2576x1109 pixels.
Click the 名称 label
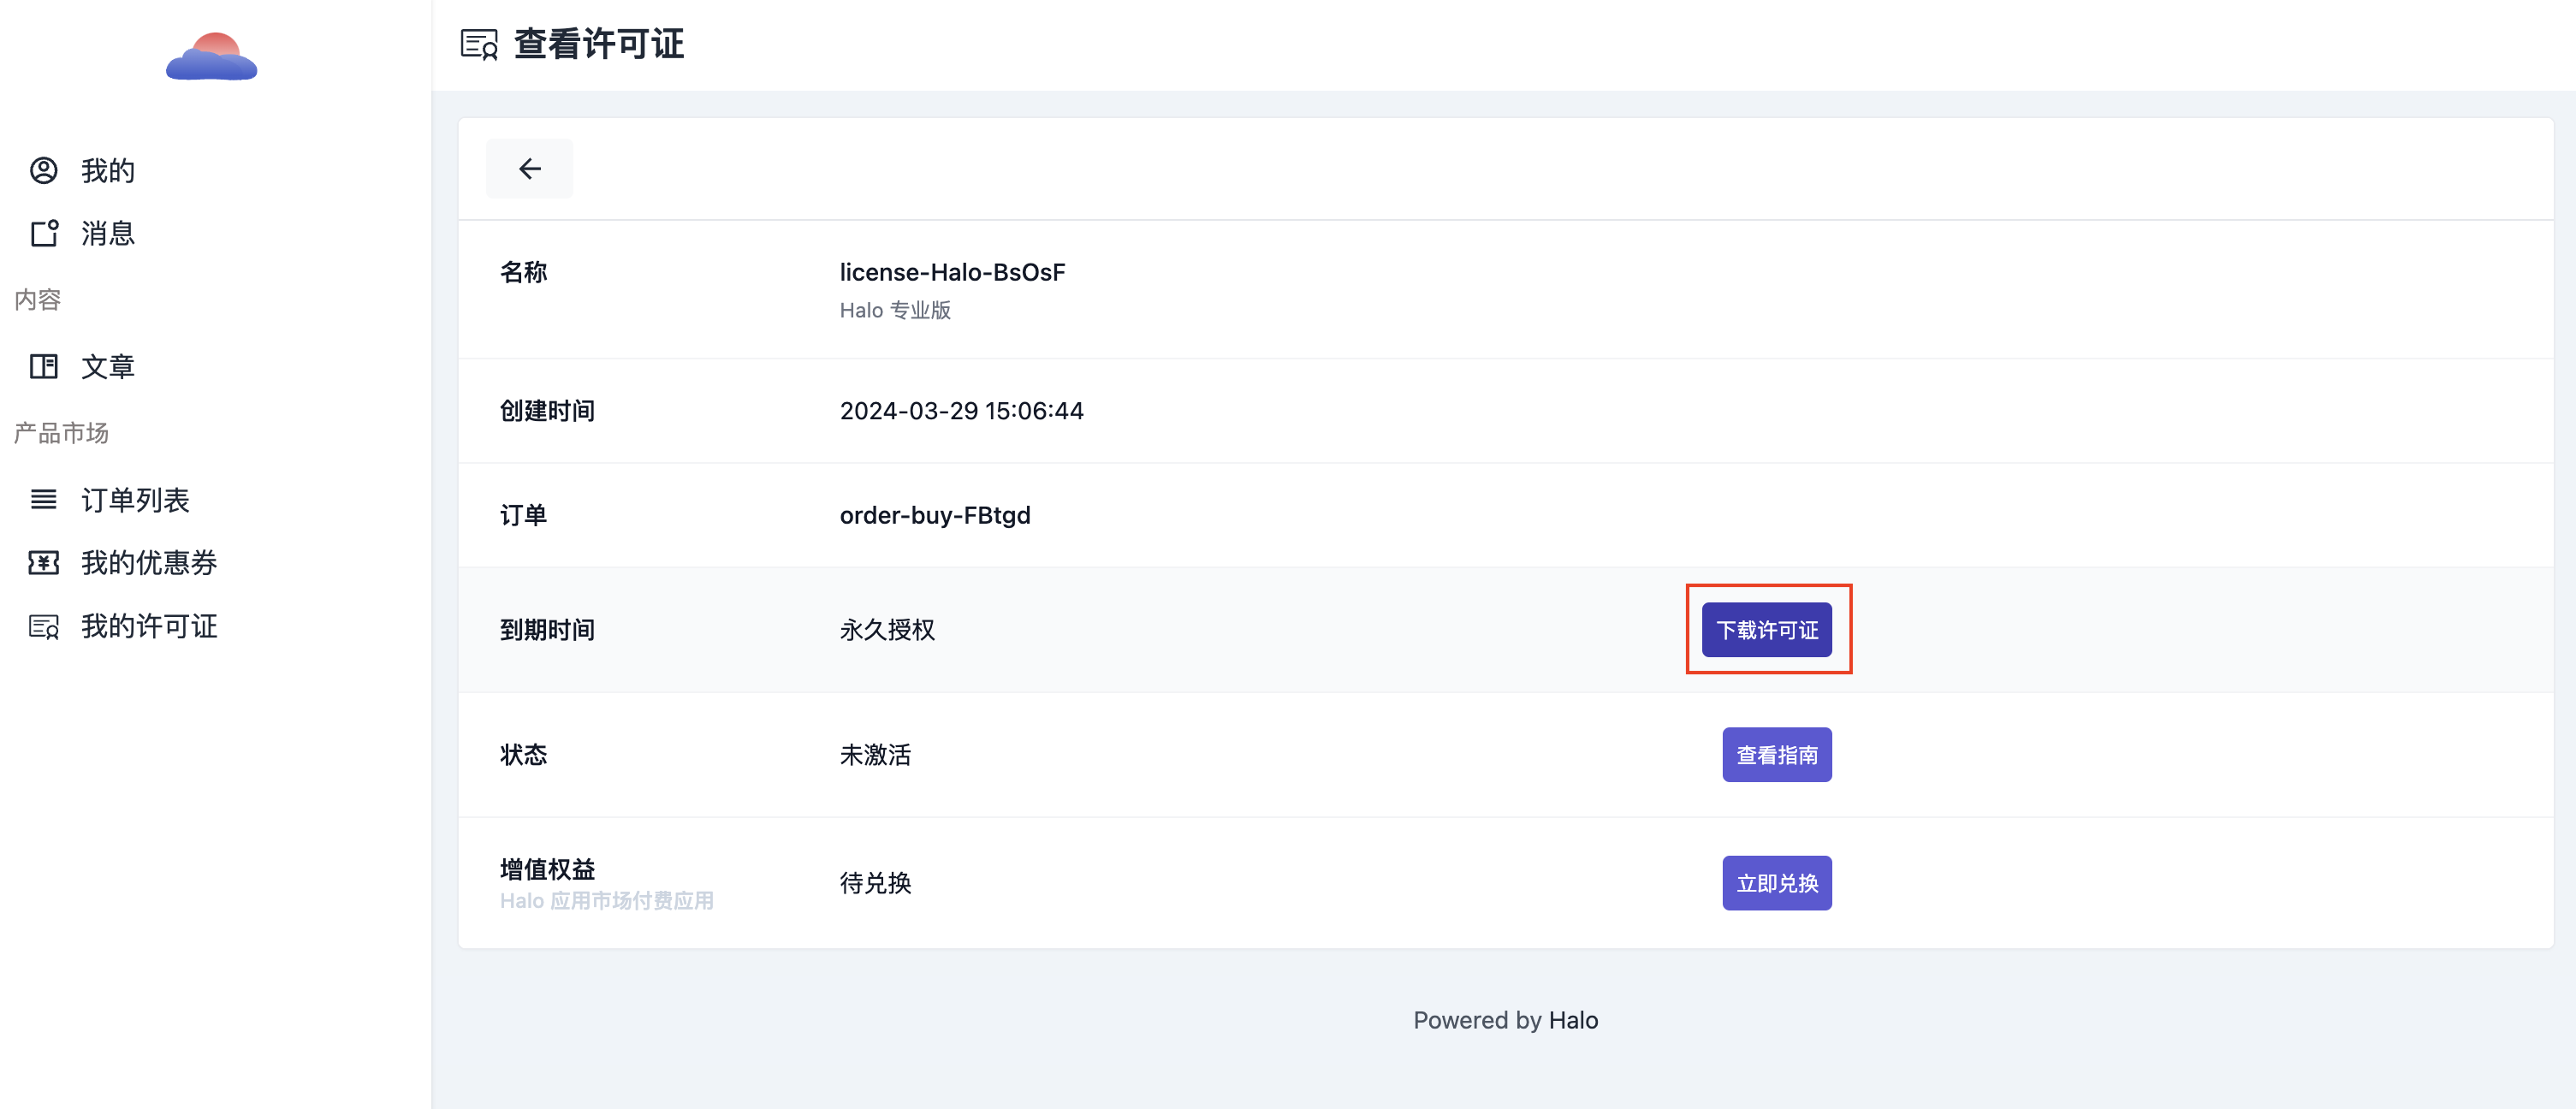(x=523, y=272)
